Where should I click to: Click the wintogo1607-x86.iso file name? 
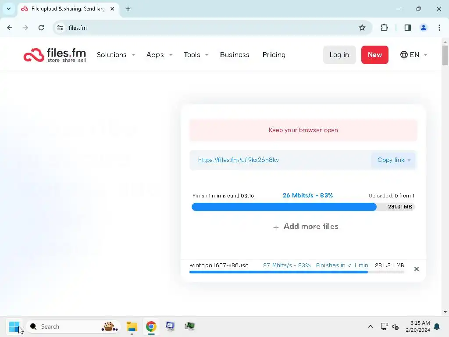click(x=219, y=265)
